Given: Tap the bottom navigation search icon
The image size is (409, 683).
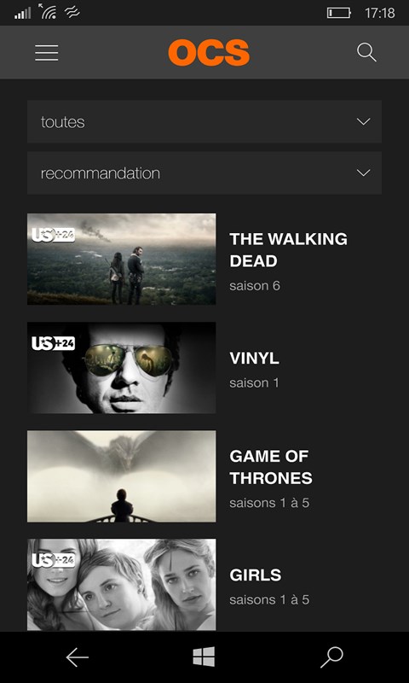Looking at the screenshot, I should click(332, 657).
